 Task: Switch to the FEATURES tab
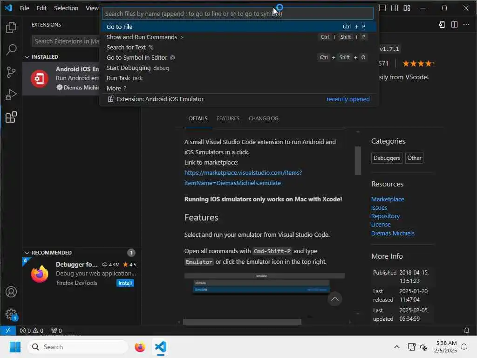point(228,118)
